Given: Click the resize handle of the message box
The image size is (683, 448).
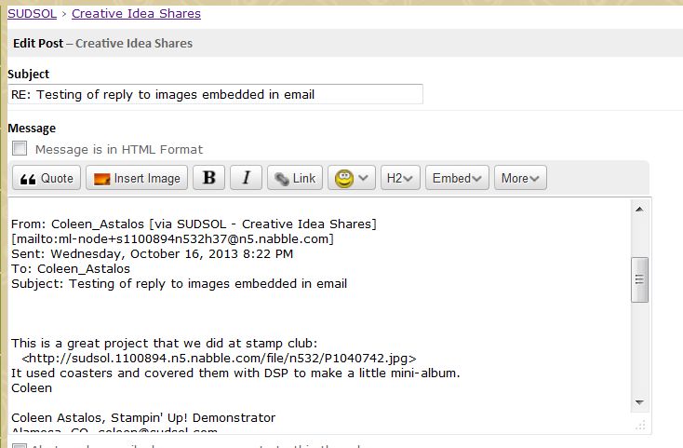Looking at the screenshot, I should [x=641, y=424].
